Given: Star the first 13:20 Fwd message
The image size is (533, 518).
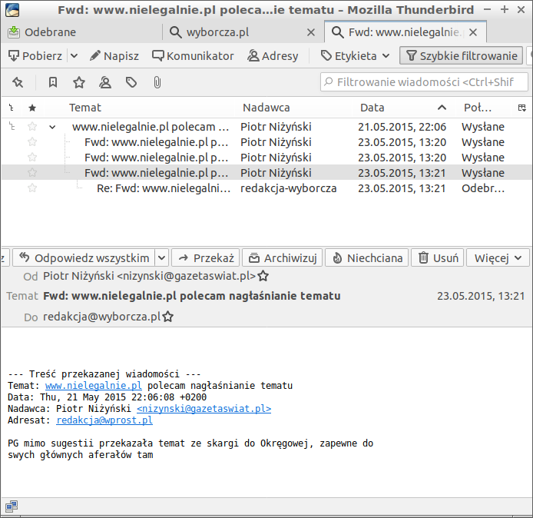Looking at the screenshot, I should (x=32, y=142).
